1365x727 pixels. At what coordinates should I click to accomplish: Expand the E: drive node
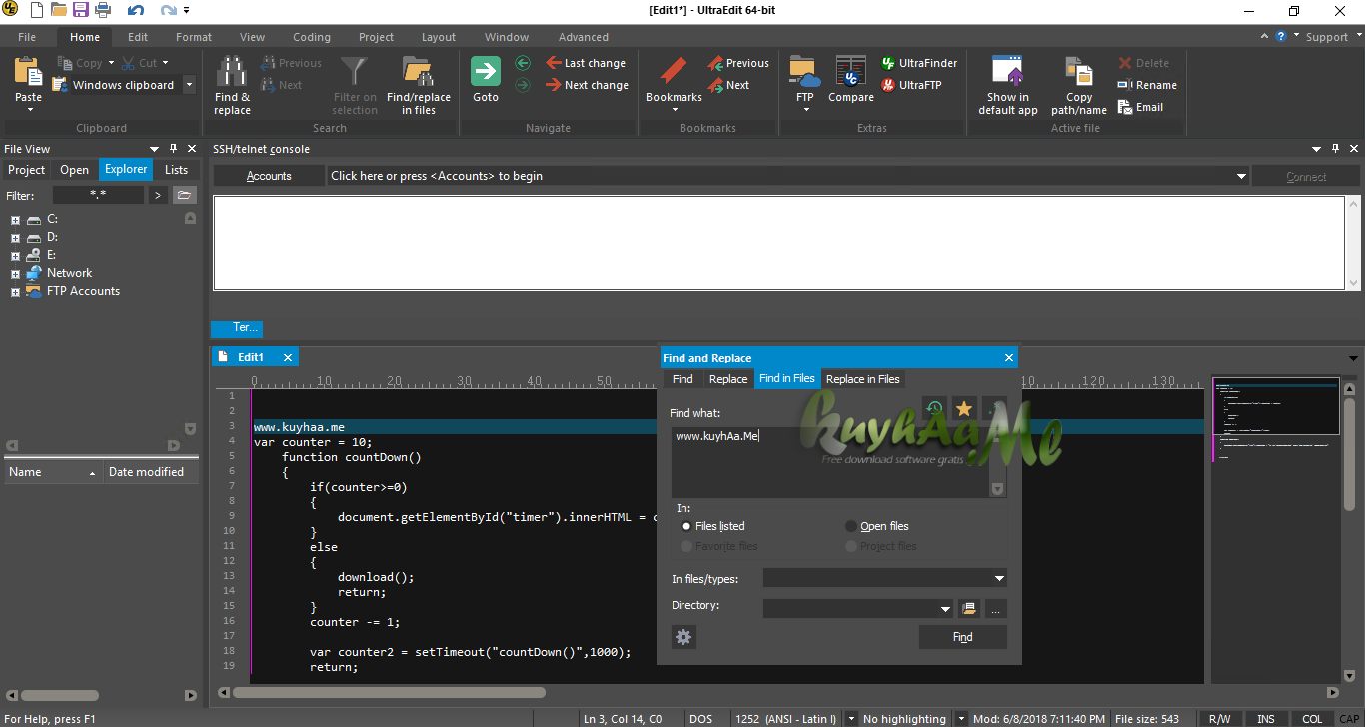tap(15, 256)
